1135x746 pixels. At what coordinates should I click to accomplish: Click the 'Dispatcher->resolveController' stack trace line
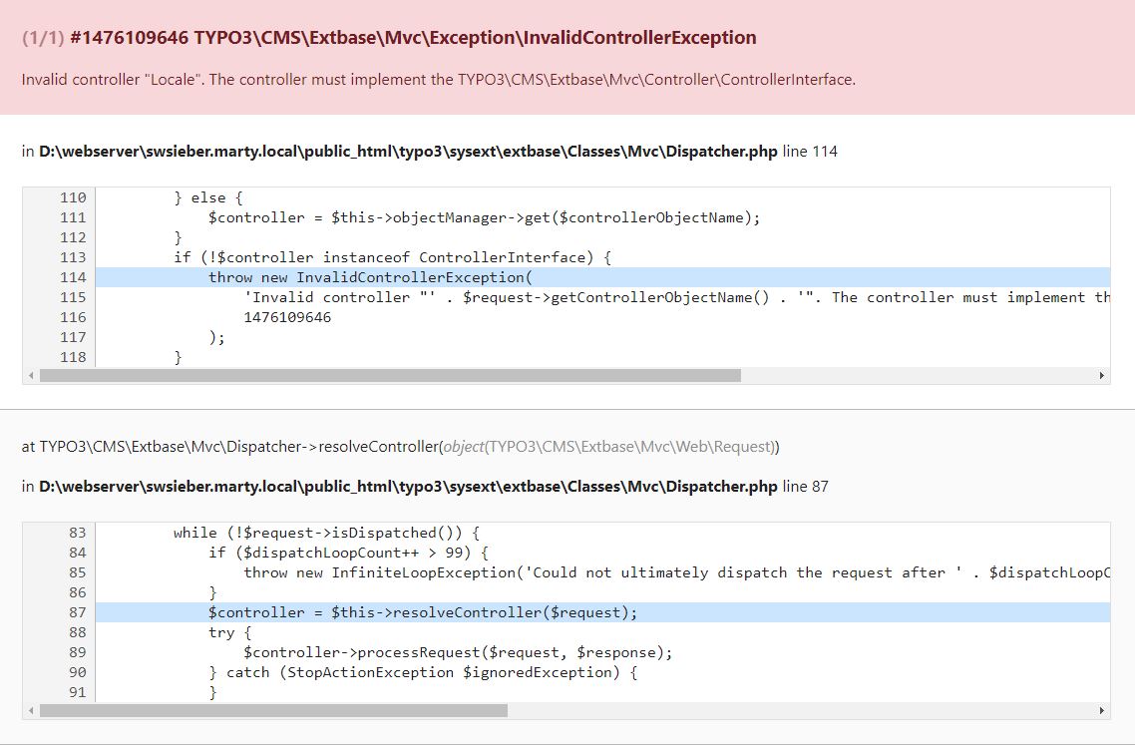tap(400, 447)
